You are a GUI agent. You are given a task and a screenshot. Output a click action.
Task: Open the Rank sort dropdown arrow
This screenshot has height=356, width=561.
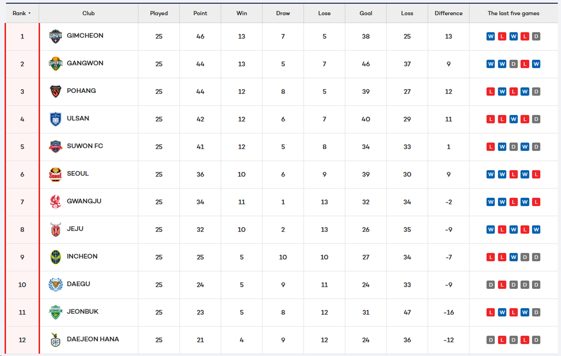pyautogui.click(x=29, y=14)
